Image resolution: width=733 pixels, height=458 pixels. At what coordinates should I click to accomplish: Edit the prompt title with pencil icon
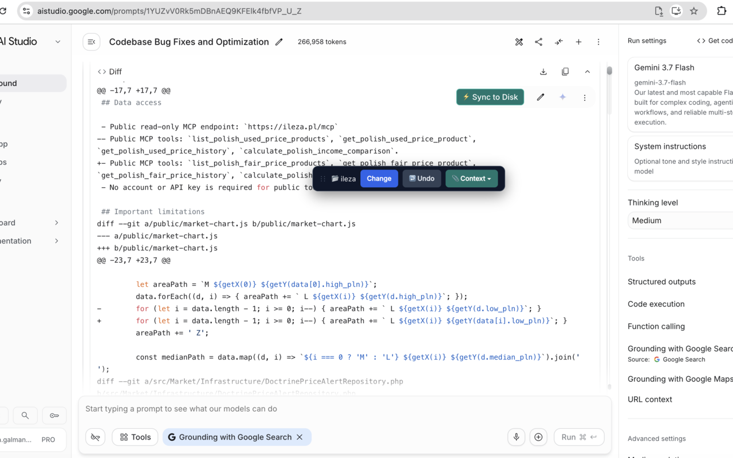pyautogui.click(x=279, y=42)
